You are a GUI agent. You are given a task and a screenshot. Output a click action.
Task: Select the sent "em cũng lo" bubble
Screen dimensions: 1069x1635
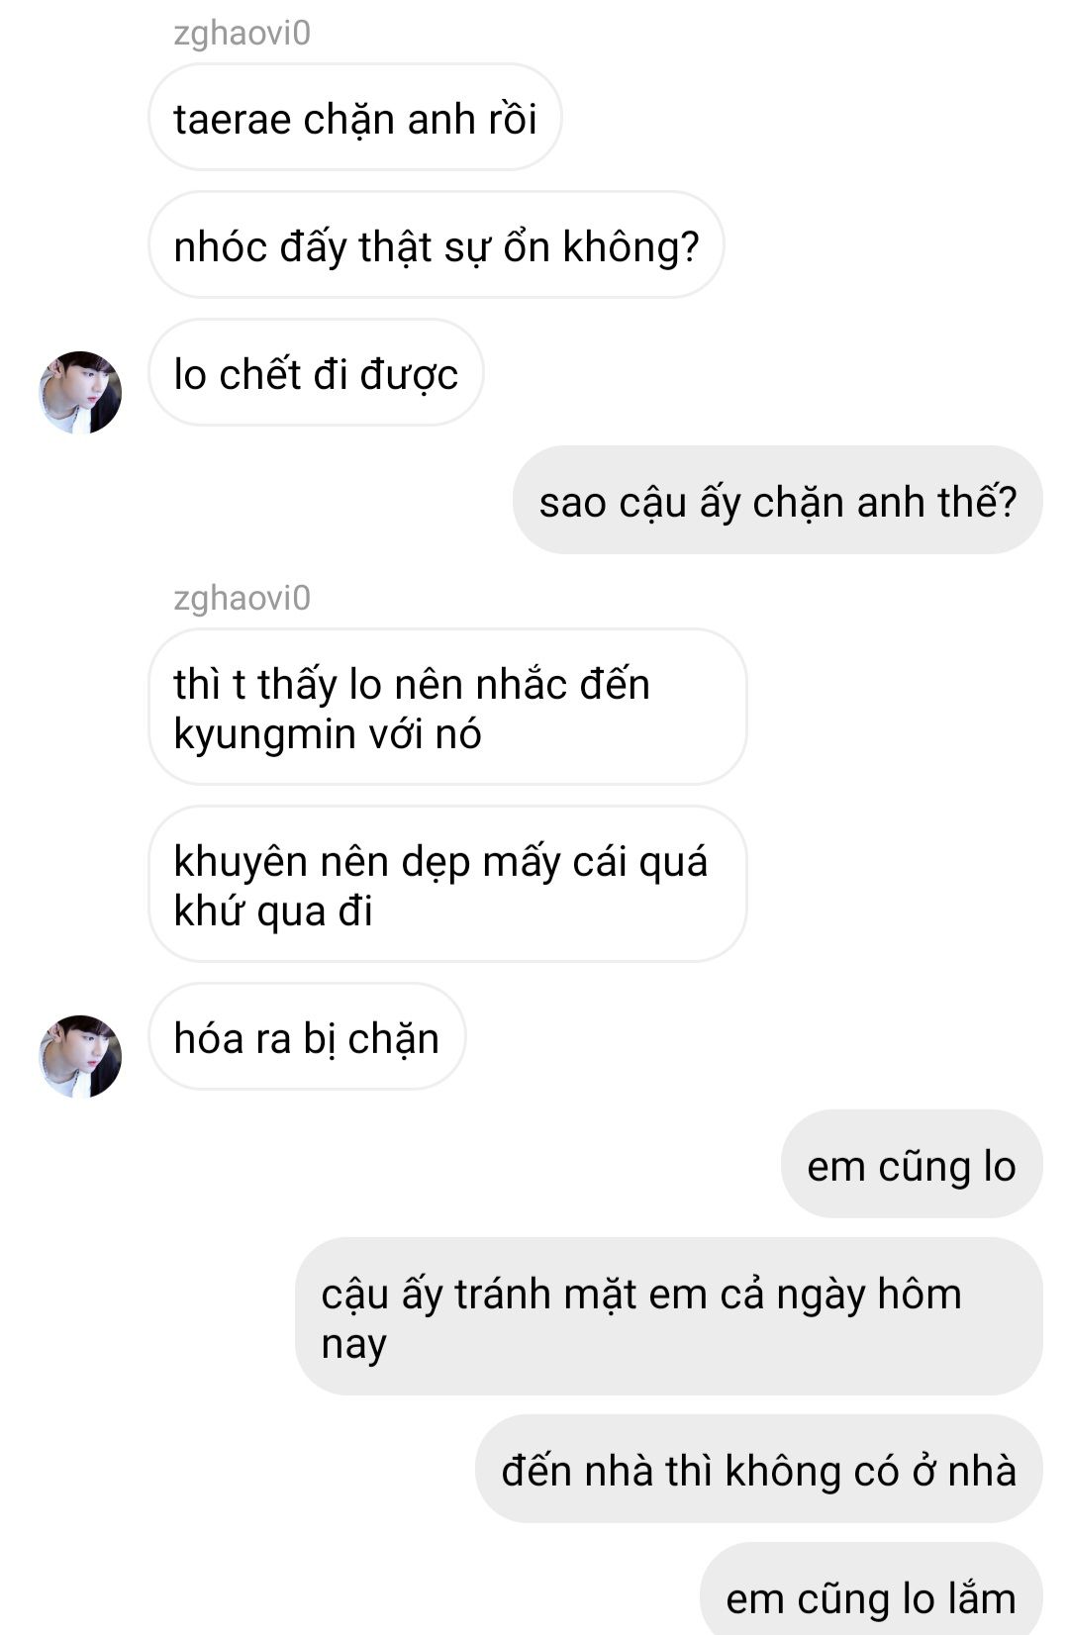pos(912,1165)
